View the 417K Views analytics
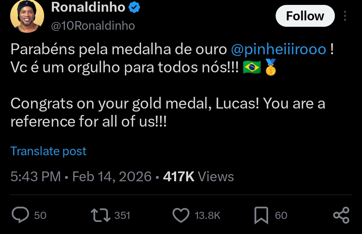The height and width of the screenshot is (234, 362). point(198,177)
